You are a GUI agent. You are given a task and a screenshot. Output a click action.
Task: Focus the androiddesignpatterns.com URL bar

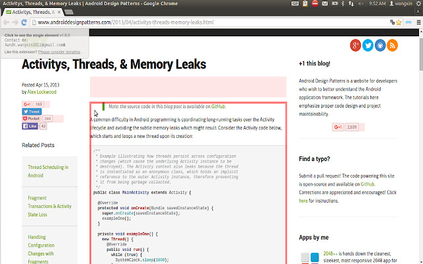click(210, 22)
